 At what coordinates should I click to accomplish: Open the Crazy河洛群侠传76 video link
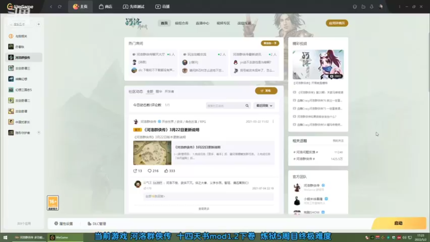pyautogui.click(x=318, y=101)
